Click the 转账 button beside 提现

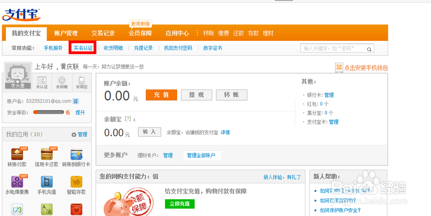(231, 95)
